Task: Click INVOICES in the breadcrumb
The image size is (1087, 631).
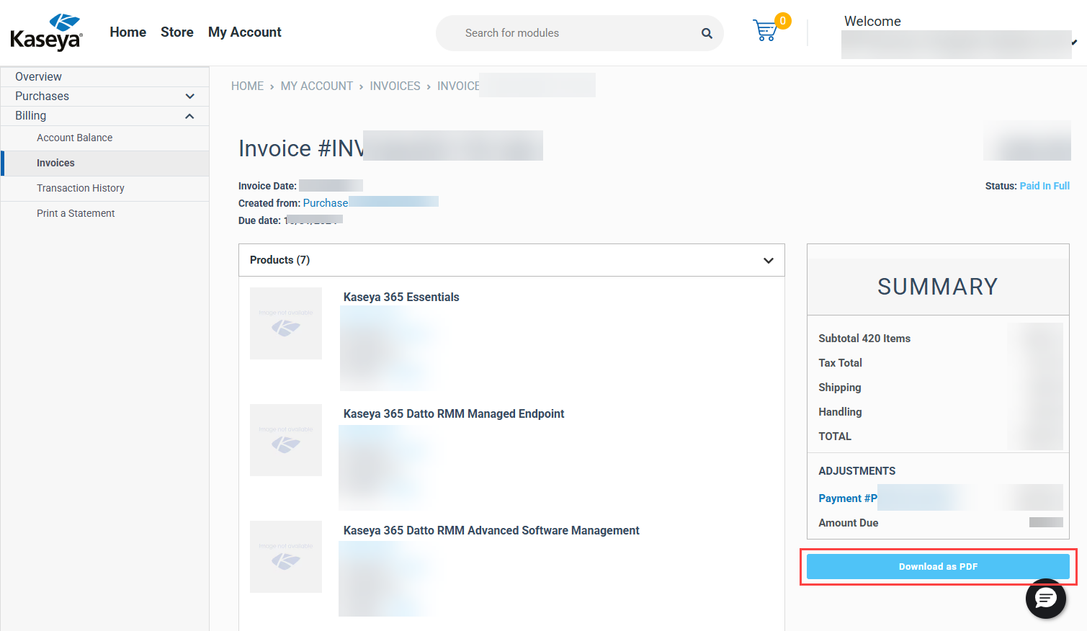Action: pos(395,86)
